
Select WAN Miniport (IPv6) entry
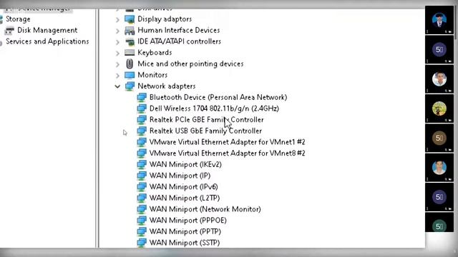pos(184,187)
